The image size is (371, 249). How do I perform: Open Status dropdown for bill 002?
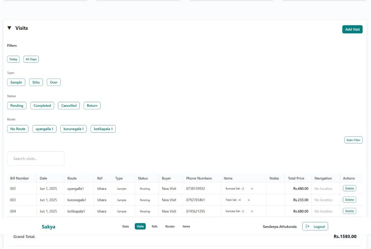click(145, 189)
